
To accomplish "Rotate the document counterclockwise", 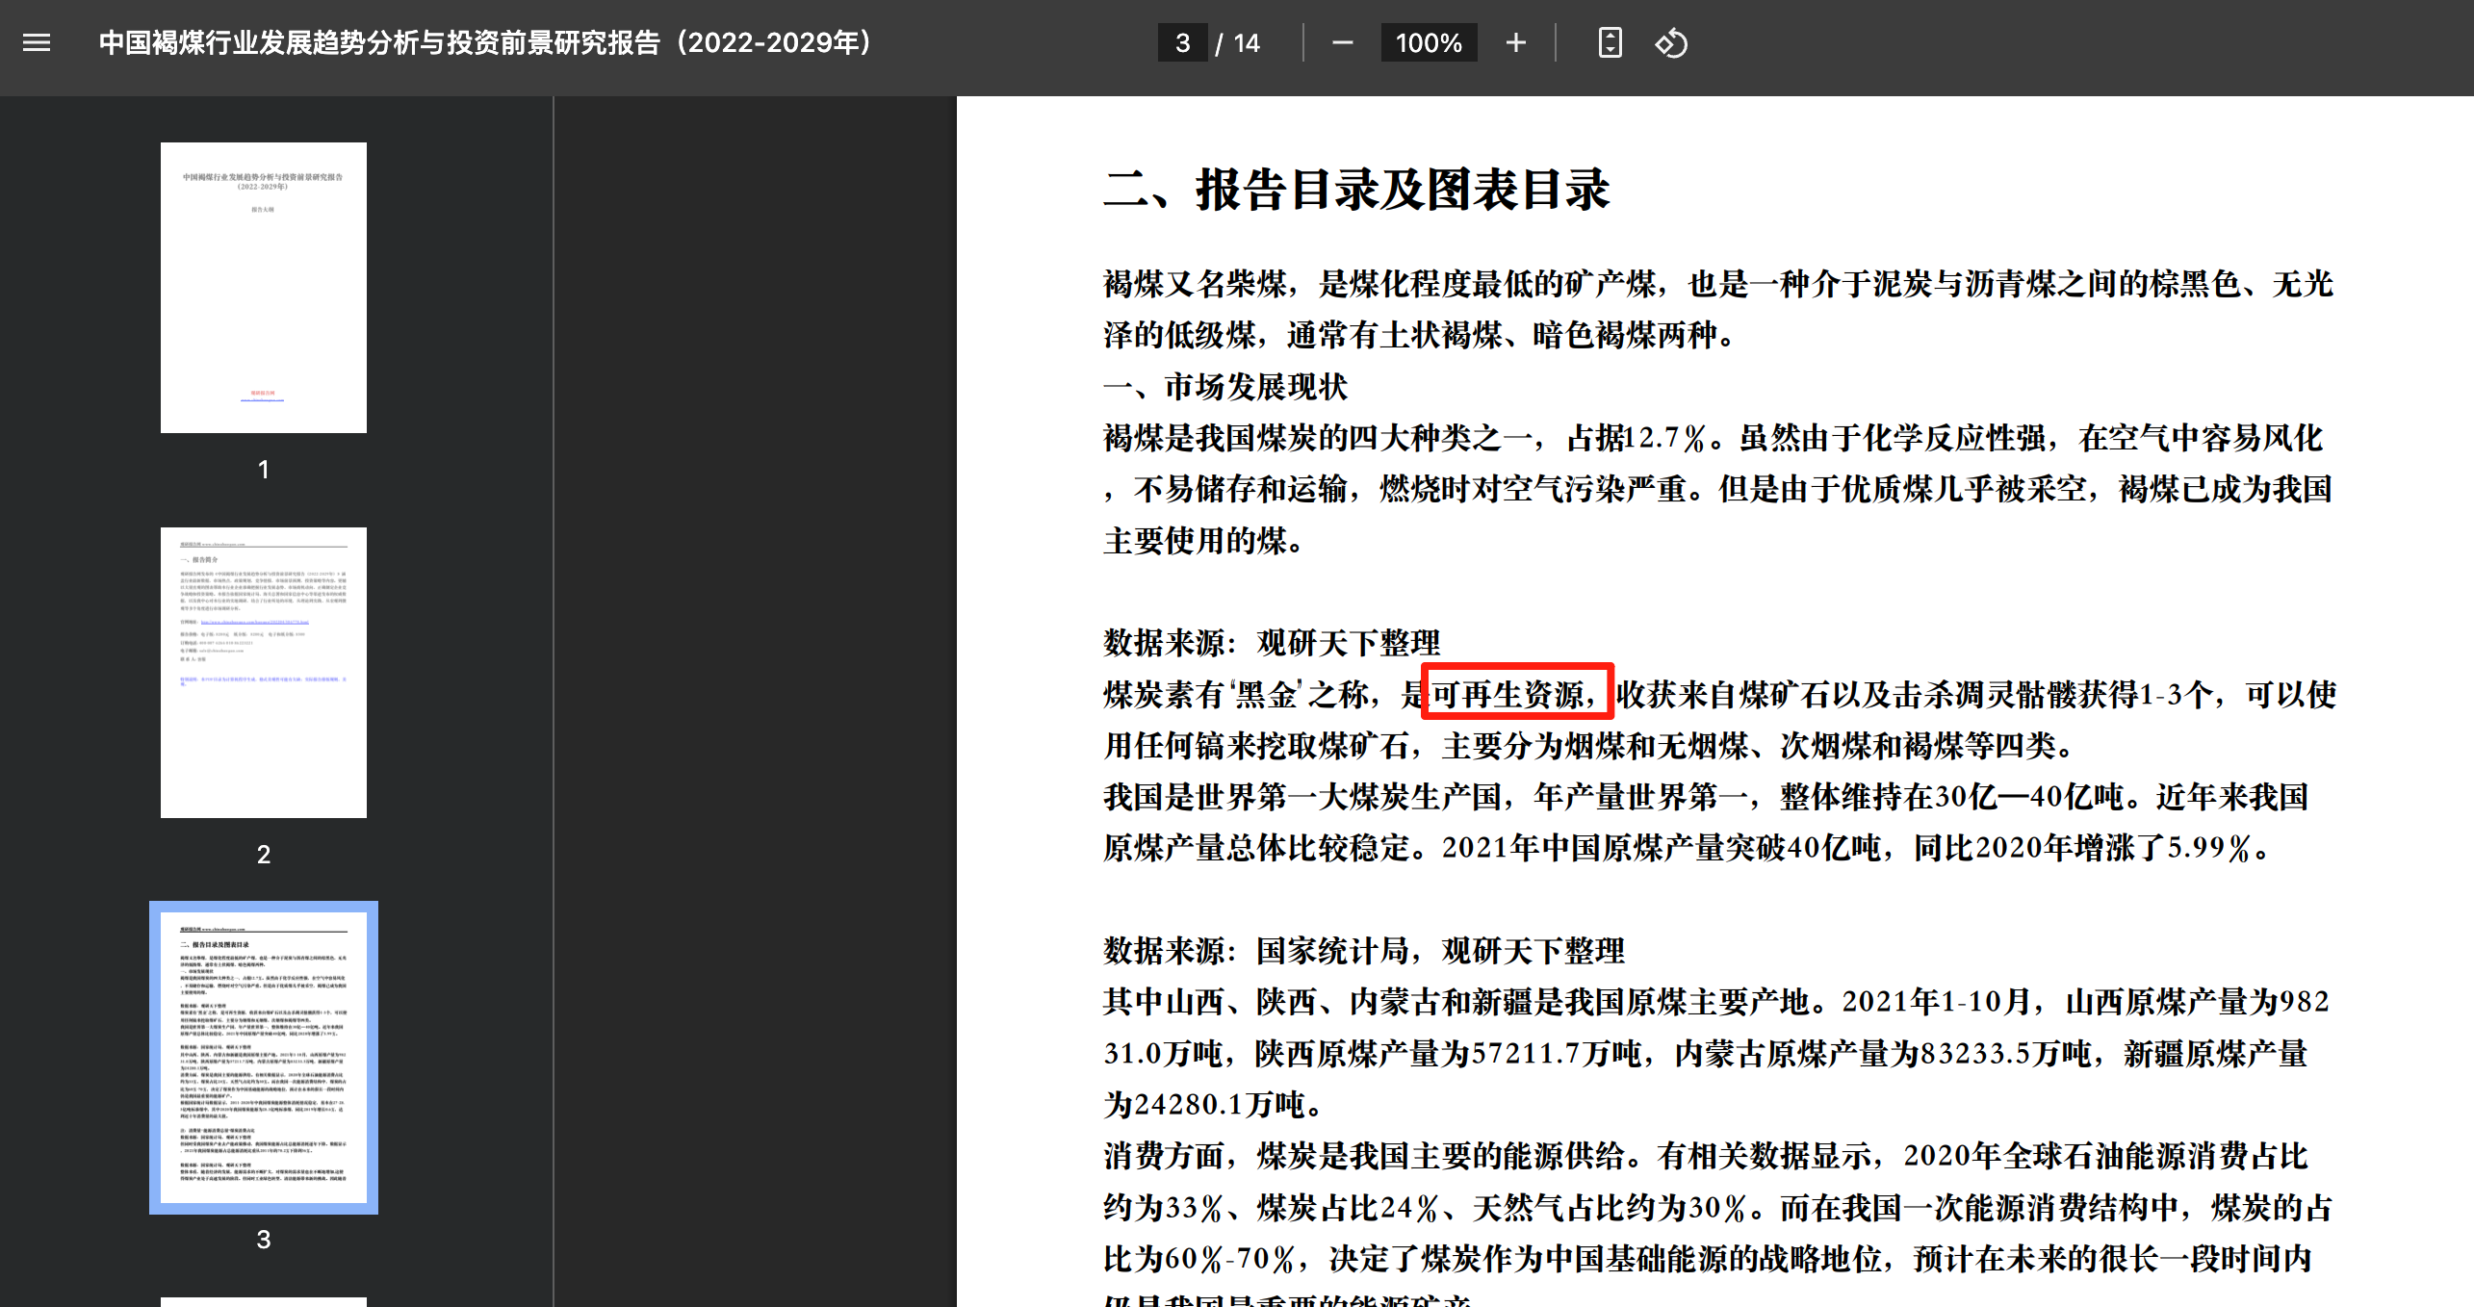I will pos(1671,42).
